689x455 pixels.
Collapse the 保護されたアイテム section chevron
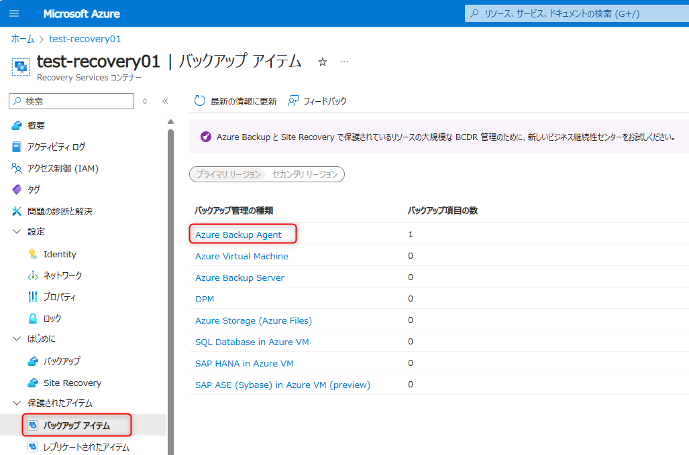point(17,403)
